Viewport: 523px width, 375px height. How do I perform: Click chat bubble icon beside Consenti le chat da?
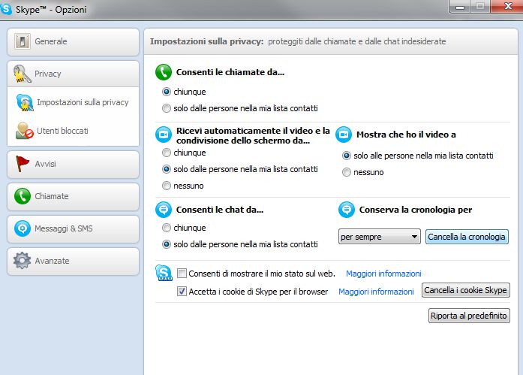[x=164, y=210]
